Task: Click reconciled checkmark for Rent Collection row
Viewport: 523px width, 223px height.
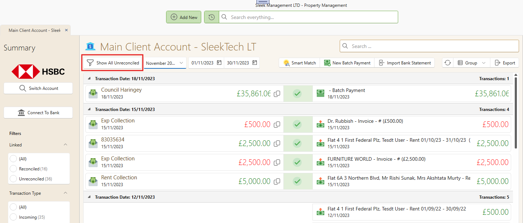Action: (x=297, y=181)
